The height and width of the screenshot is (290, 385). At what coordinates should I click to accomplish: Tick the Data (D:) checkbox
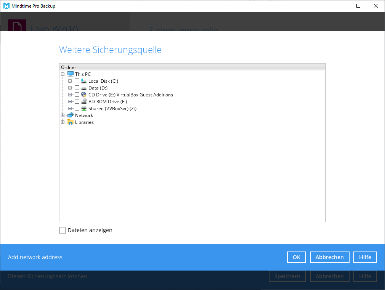coord(77,88)
